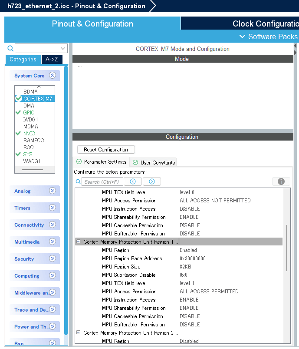
Task: Click Region 1 MPU Region Enabled value
Action: click(188, 250)
